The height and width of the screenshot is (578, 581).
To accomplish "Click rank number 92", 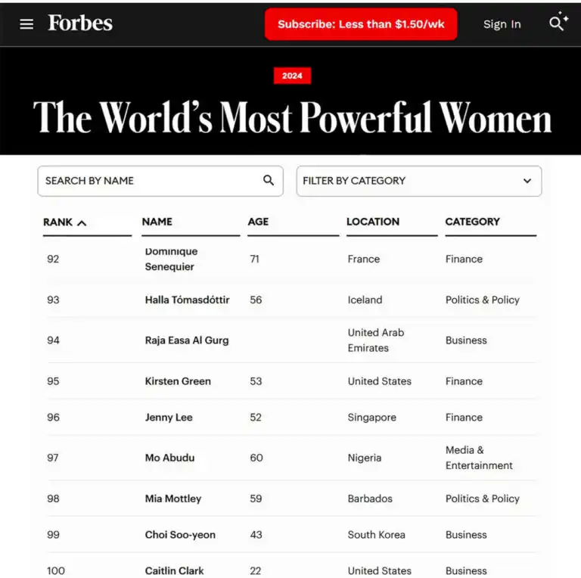I will [53, 259].
